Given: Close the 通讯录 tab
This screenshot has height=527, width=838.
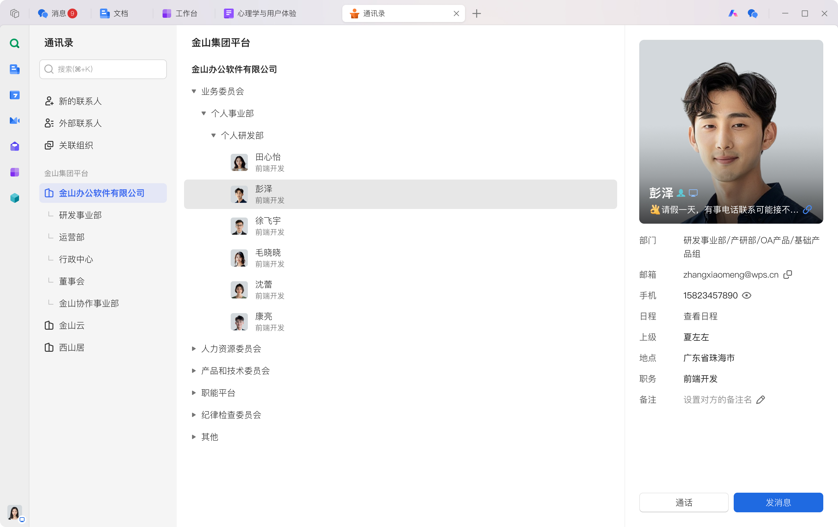Looking at the screenshot, I should [x=456, y=13].
